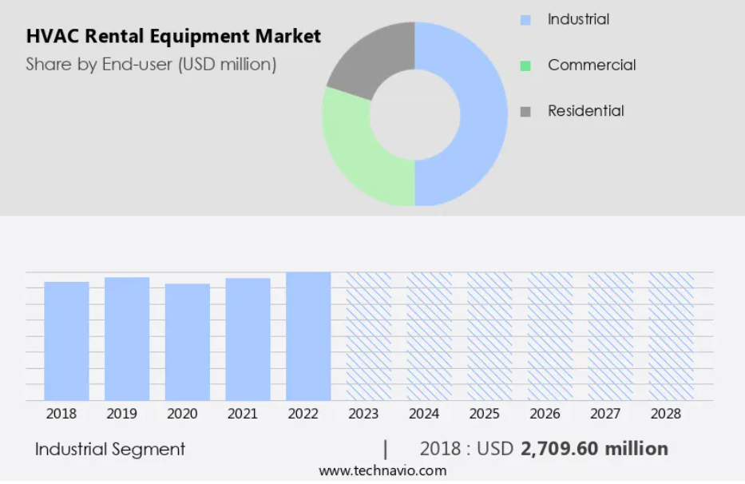Click the green Commercial legend swatch
This screenshot has width=745, height=484.
tap(525, 65)
